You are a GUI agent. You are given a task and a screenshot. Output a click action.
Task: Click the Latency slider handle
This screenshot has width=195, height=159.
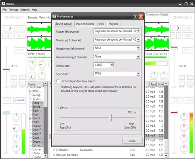point(110,117)
